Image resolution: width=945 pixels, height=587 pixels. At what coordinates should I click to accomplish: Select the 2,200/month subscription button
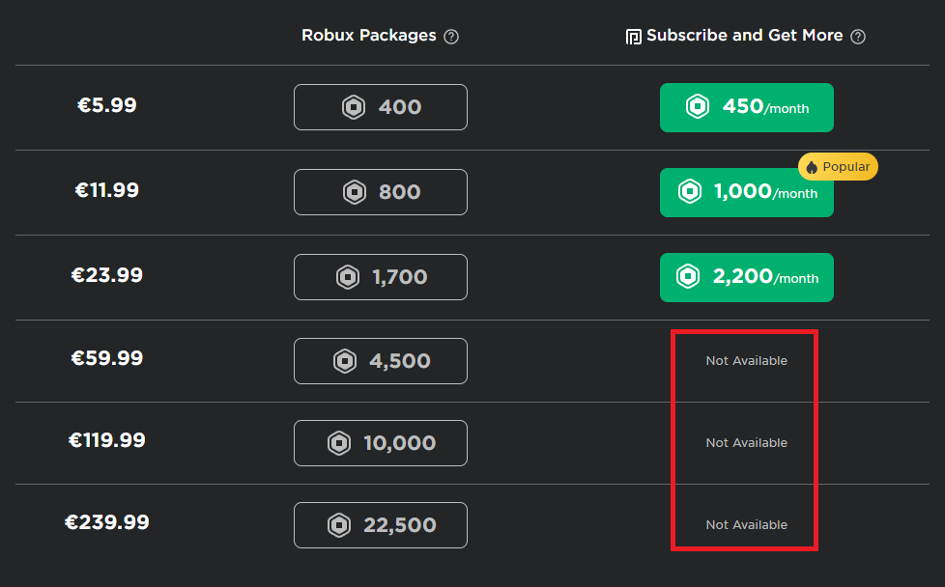pos(746,277)
